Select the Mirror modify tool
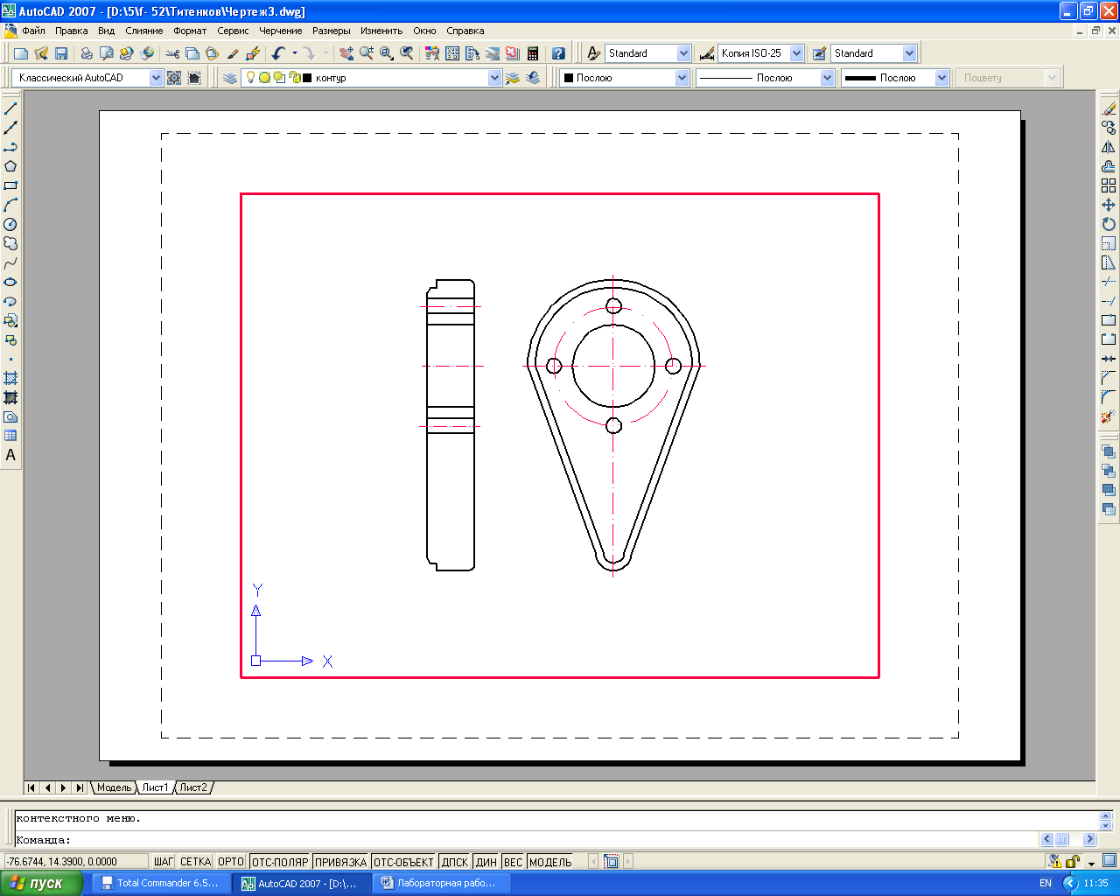 1109,147
